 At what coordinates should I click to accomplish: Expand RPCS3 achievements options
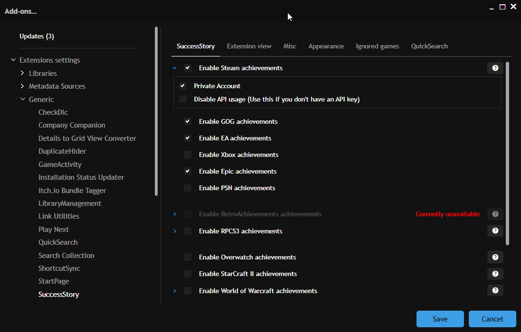pos(174,231)
